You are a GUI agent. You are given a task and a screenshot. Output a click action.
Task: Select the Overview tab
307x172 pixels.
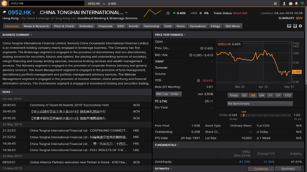point(12,26)
